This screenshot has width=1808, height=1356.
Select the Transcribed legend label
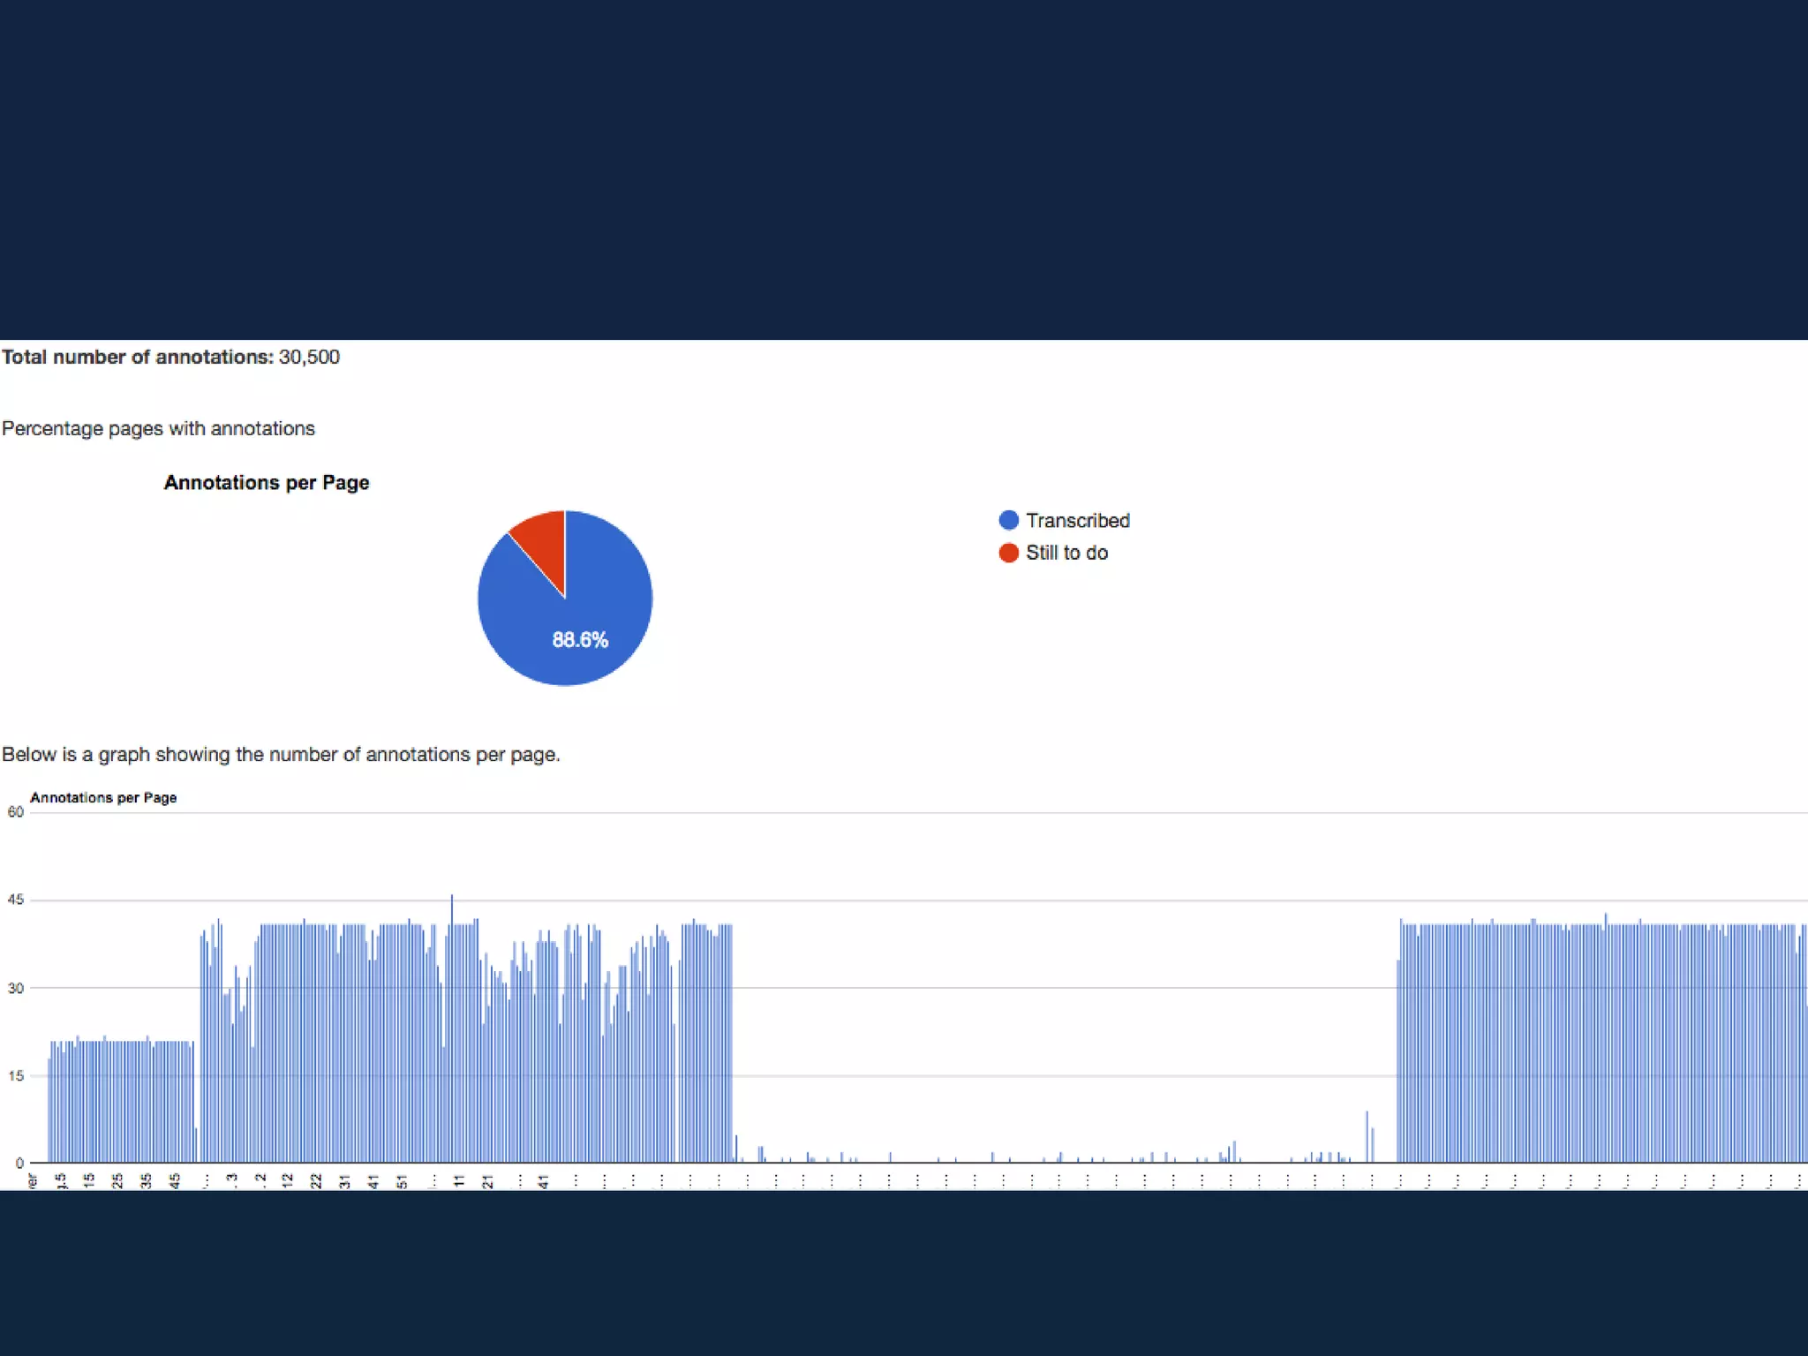coord(1077,521)
